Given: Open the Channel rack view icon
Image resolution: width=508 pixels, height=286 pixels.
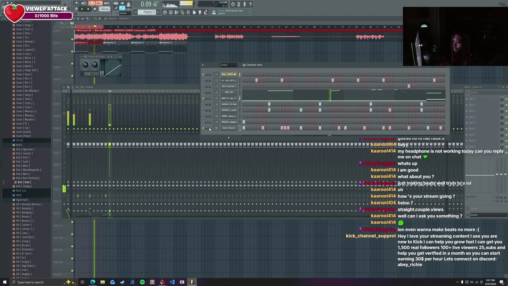Looking at the screenshot, I should (x=171, y=12).
